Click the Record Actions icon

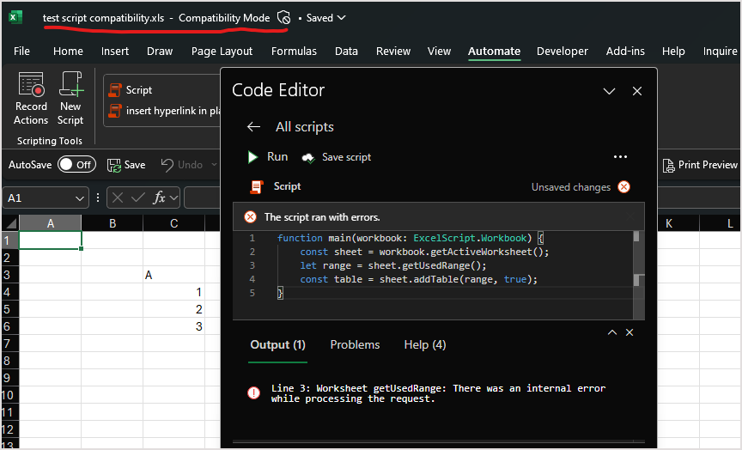(31, 86)
